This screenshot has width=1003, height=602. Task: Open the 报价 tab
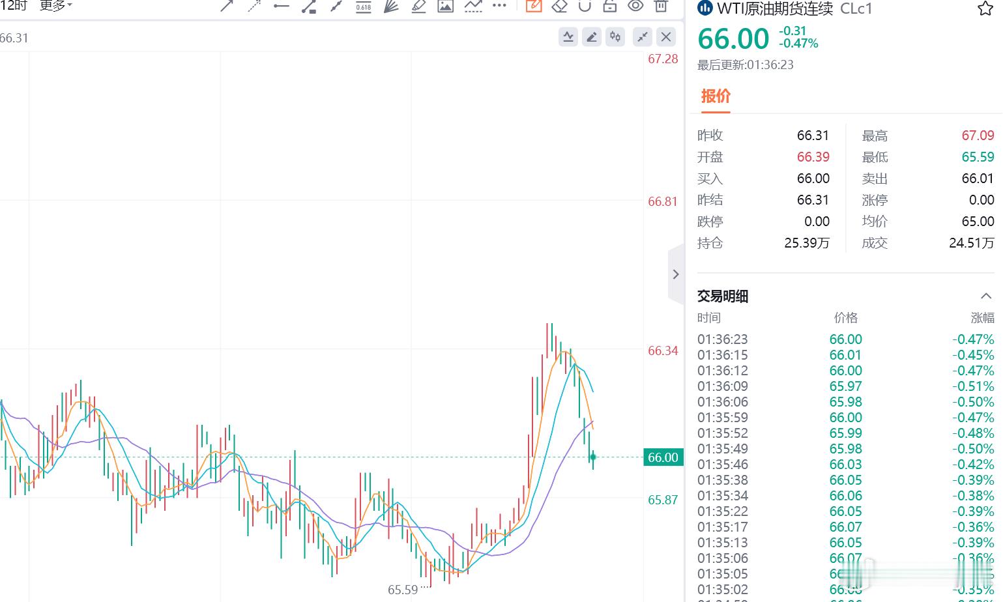click(x=716, y=96)
